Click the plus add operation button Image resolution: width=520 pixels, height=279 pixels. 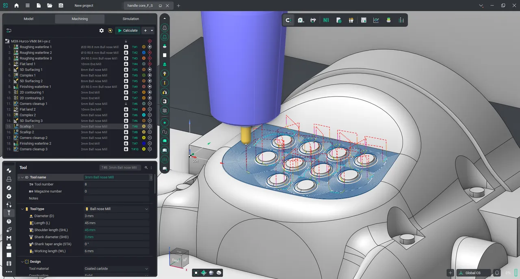pyautogui.click(x=145, y=30)
